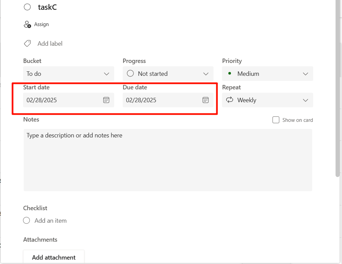Click the Assign person icon
342x264 pixels.
[x=27, y=24]
